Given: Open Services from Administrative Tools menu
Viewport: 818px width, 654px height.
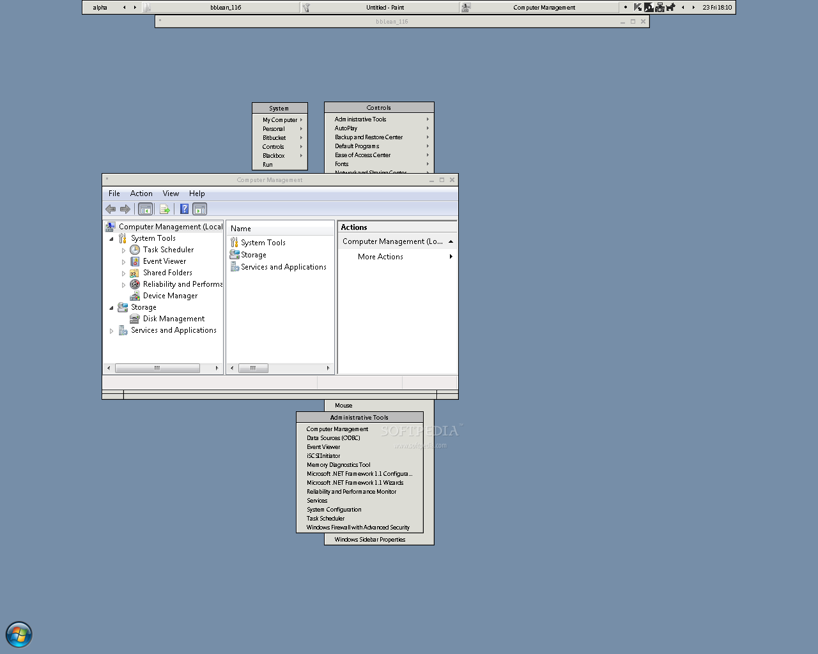Looking at the screenshot, I should tap(317, 501).
